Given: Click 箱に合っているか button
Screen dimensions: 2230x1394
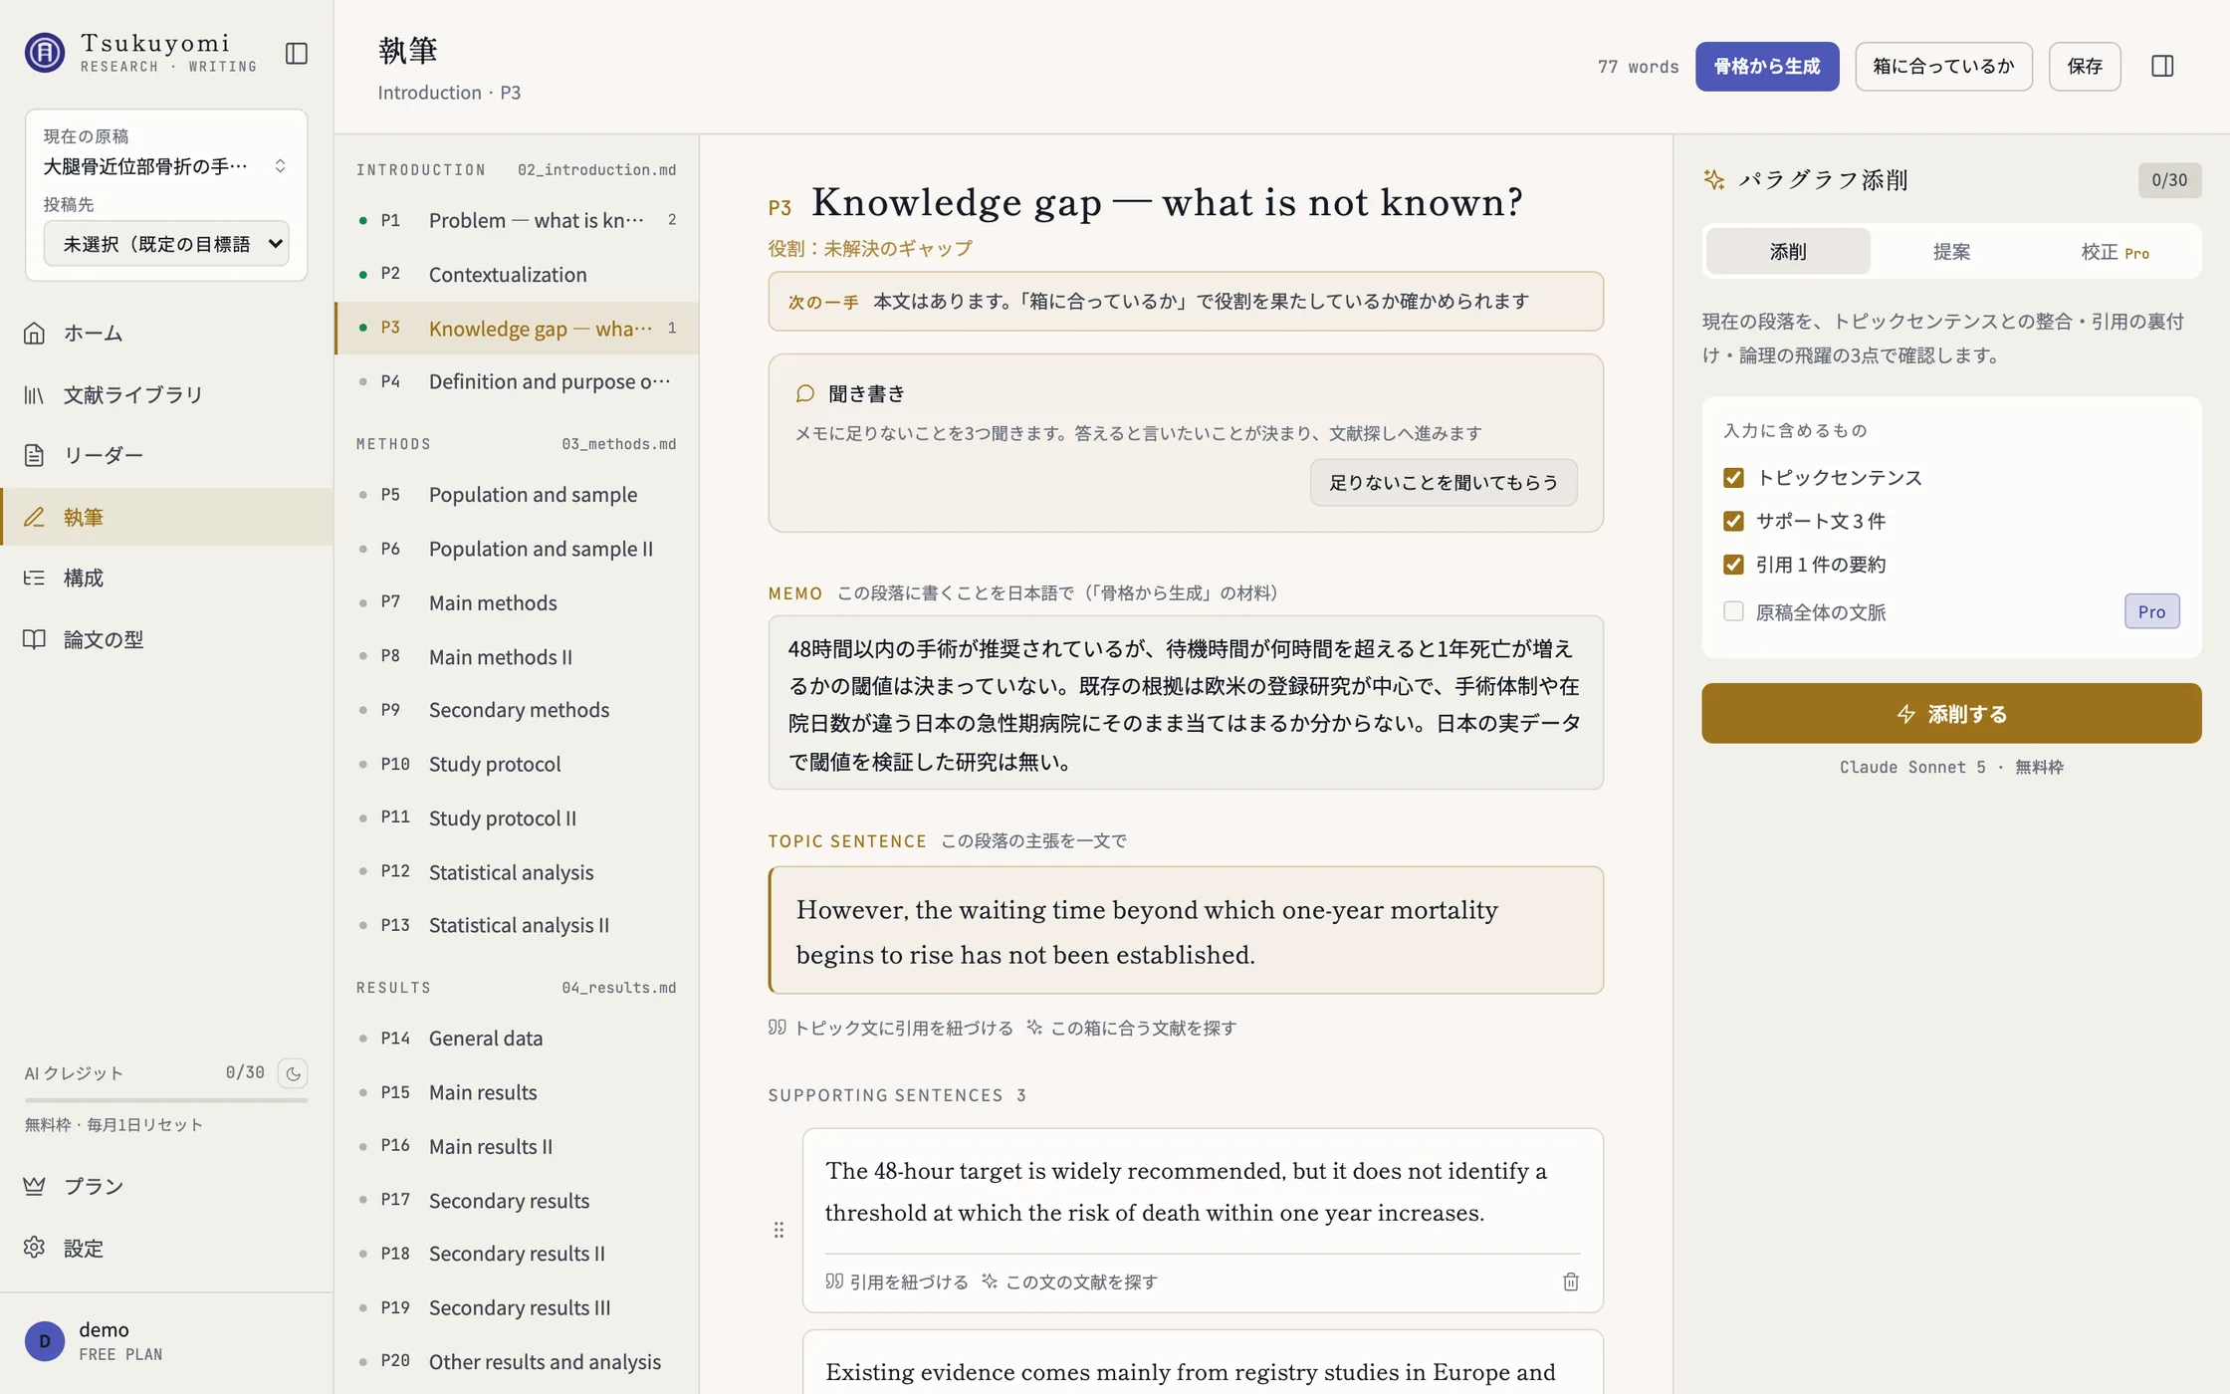Looking at the screenshot, I should pyautogui.click(x=1943, y=67).
